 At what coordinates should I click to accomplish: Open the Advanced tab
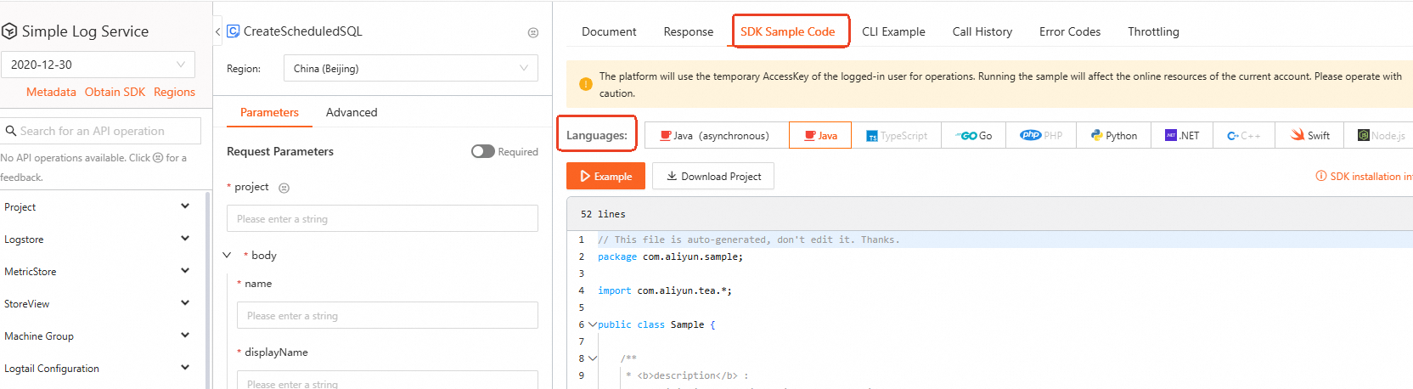pos(352,112)
